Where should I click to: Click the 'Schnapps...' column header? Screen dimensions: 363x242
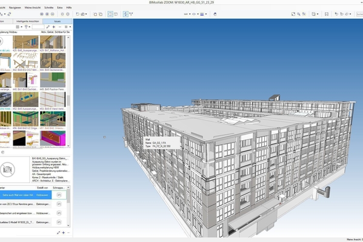(x=58, y=187)
